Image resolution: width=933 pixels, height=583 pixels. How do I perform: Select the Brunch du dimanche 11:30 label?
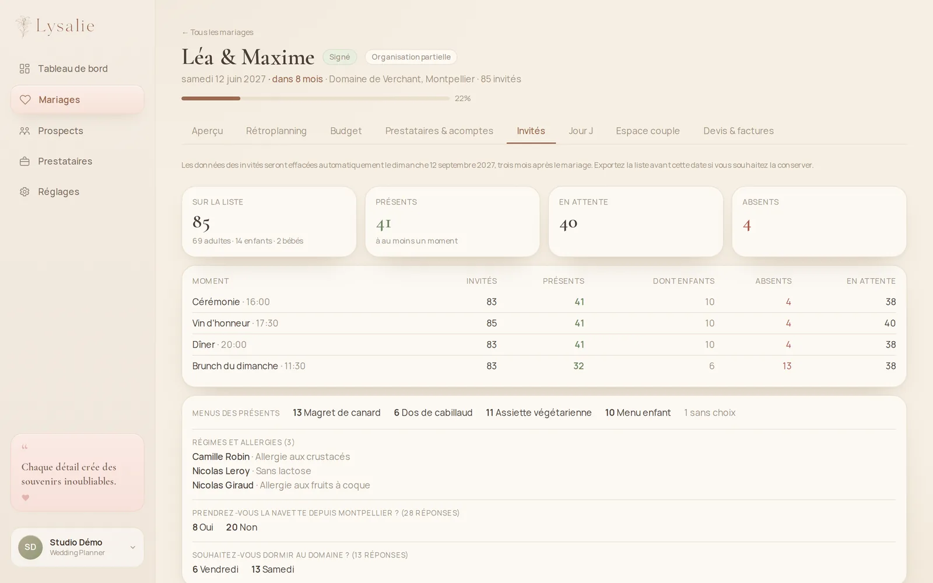point(249,366)
